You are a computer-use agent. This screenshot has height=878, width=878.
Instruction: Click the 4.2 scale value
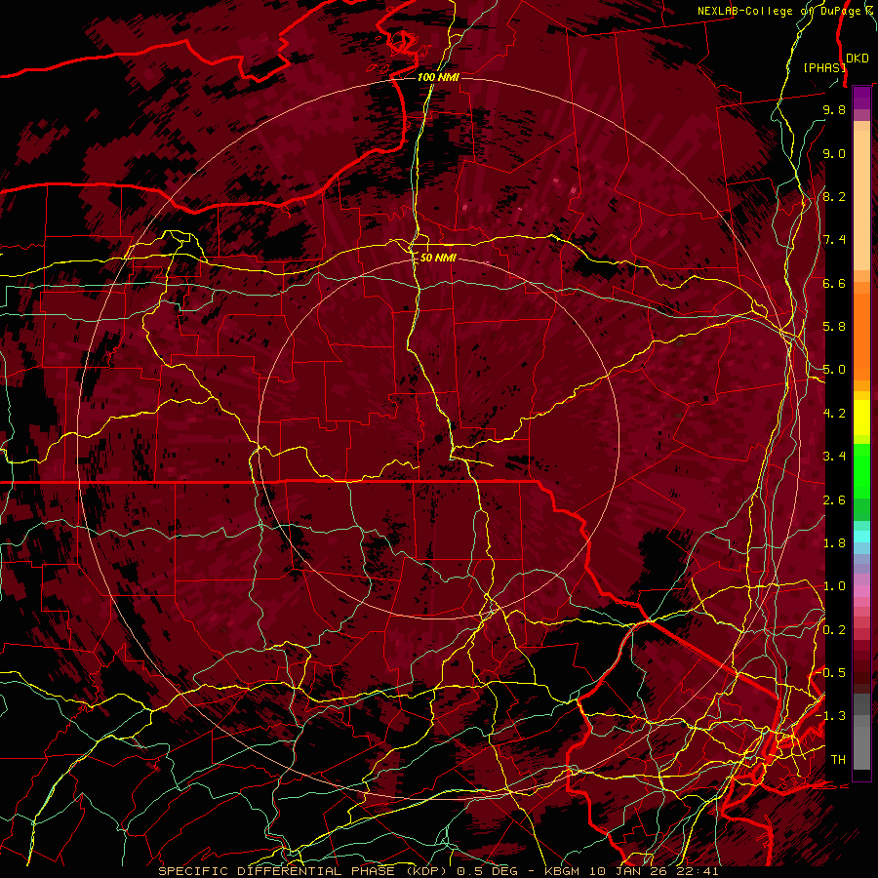click(834, 414)
